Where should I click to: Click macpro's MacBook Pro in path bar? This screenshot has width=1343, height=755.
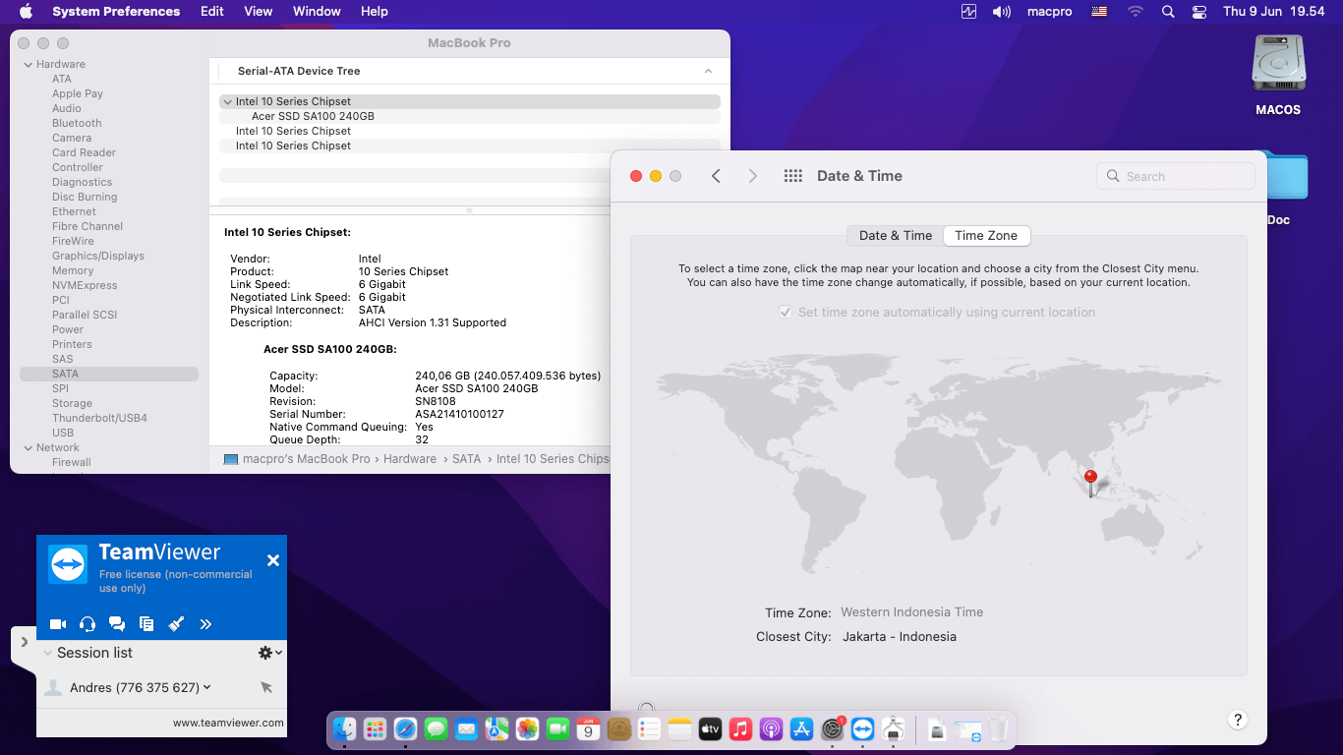click(297, 459)
